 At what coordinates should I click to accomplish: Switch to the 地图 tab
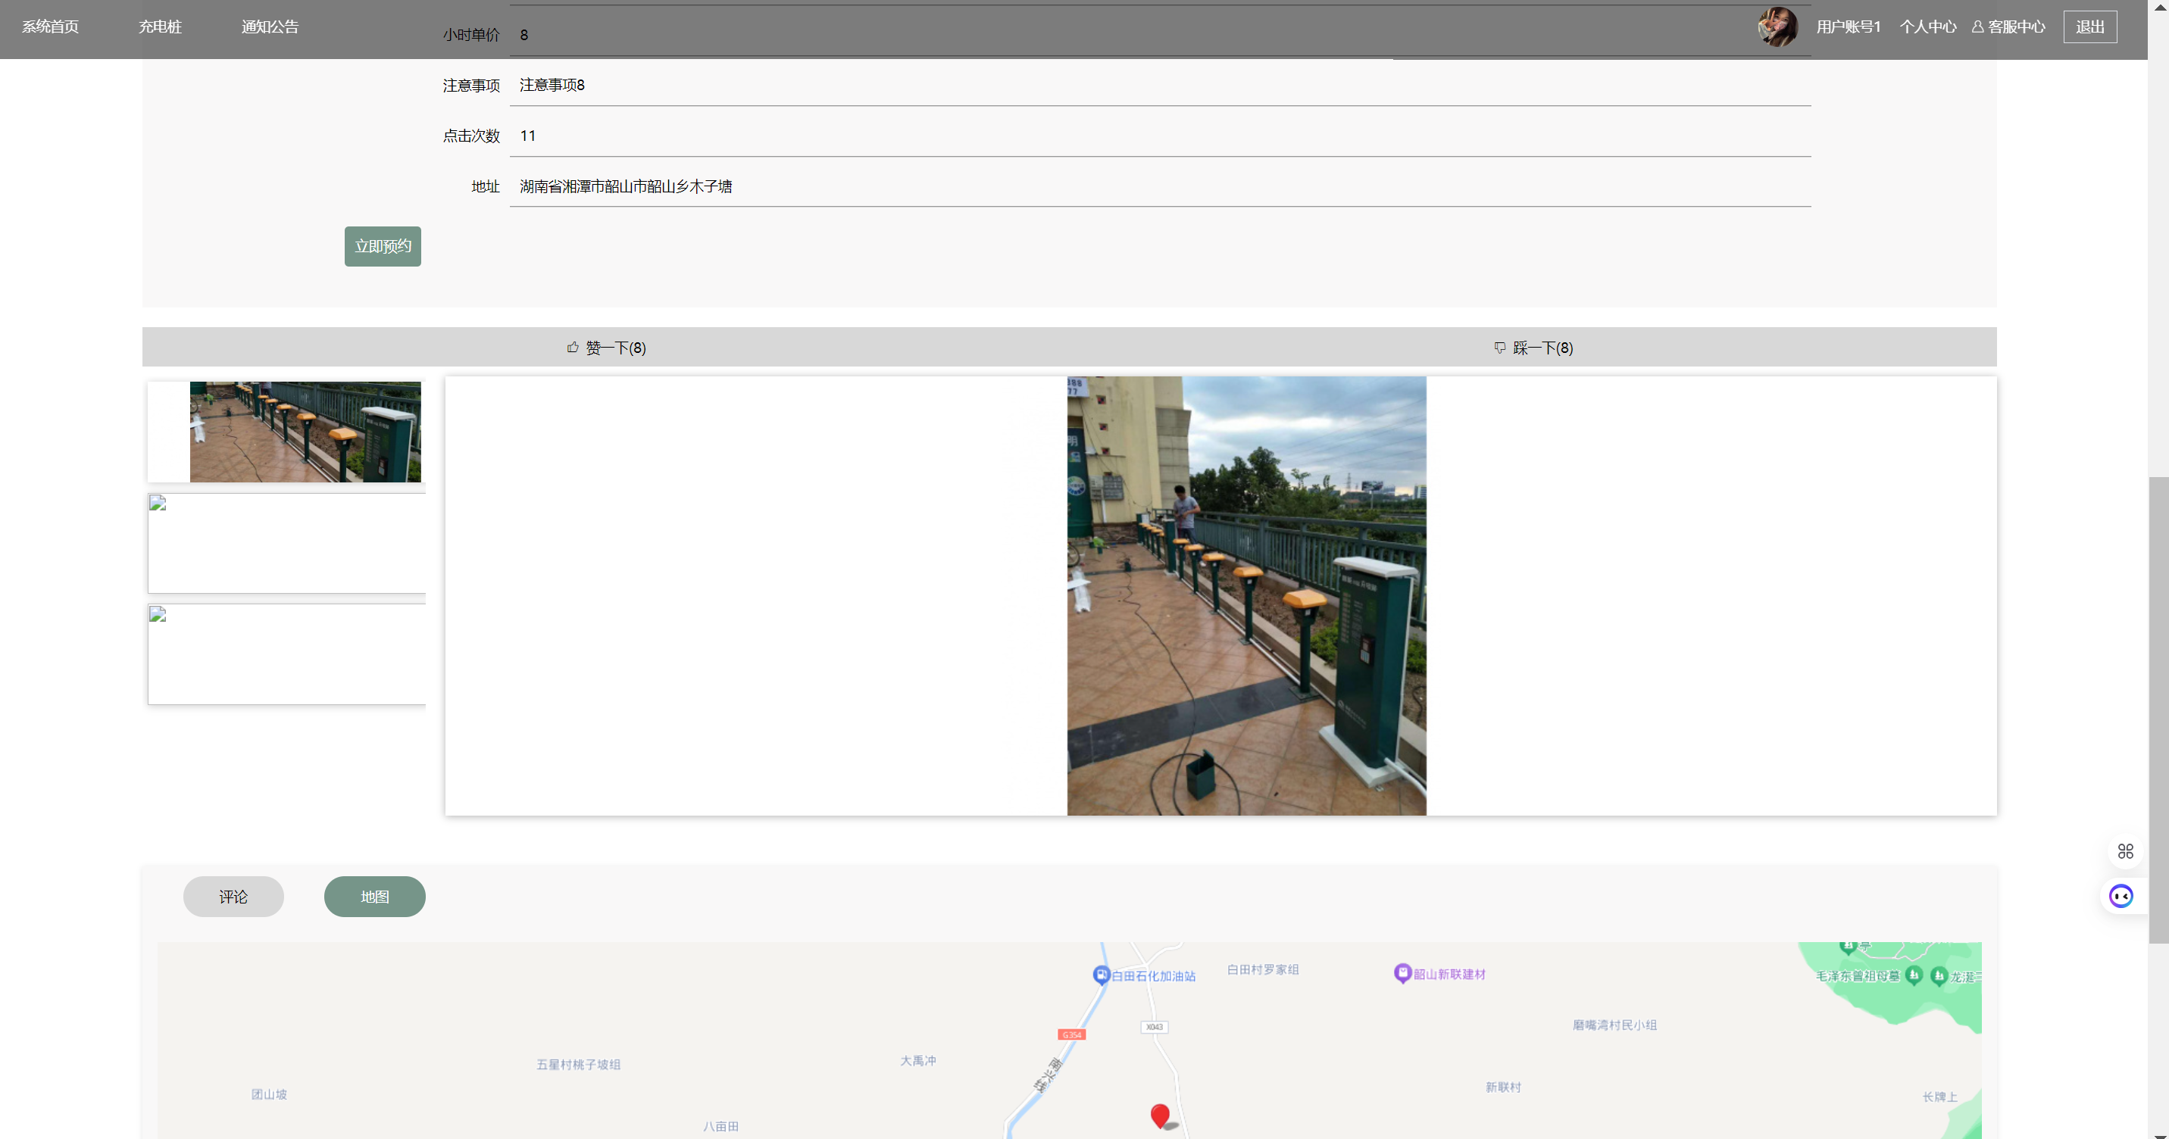pyautogui.click(x=375, y=897)
